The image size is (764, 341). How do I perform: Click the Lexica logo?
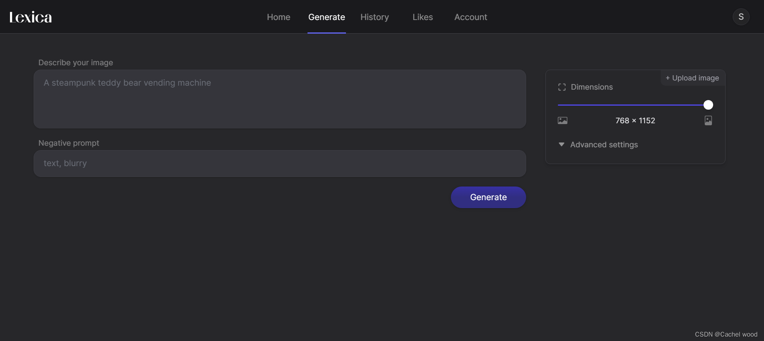[x=30, y=17]
